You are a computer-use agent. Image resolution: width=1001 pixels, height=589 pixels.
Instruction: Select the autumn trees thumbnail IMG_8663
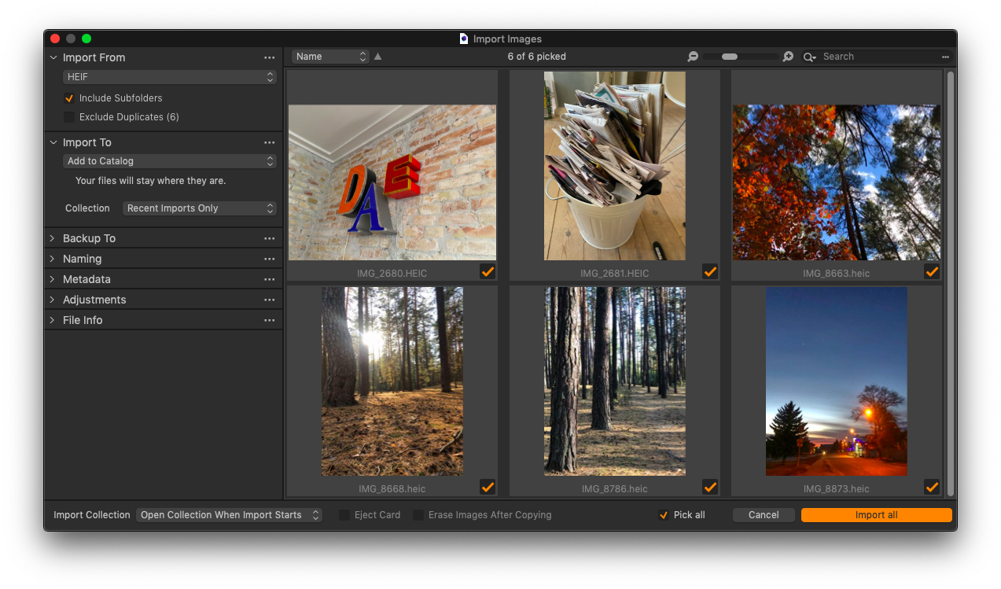tap(837, 182)
